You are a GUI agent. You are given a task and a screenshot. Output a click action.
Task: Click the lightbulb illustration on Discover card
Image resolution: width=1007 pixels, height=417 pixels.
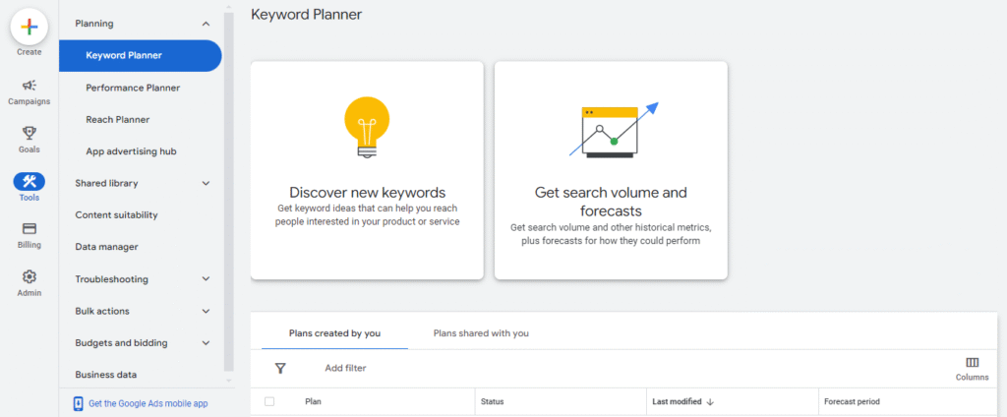pyautogui.click(x=367, y=127)
